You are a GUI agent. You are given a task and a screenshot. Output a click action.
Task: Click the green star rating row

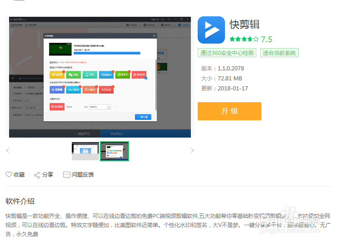244,39
